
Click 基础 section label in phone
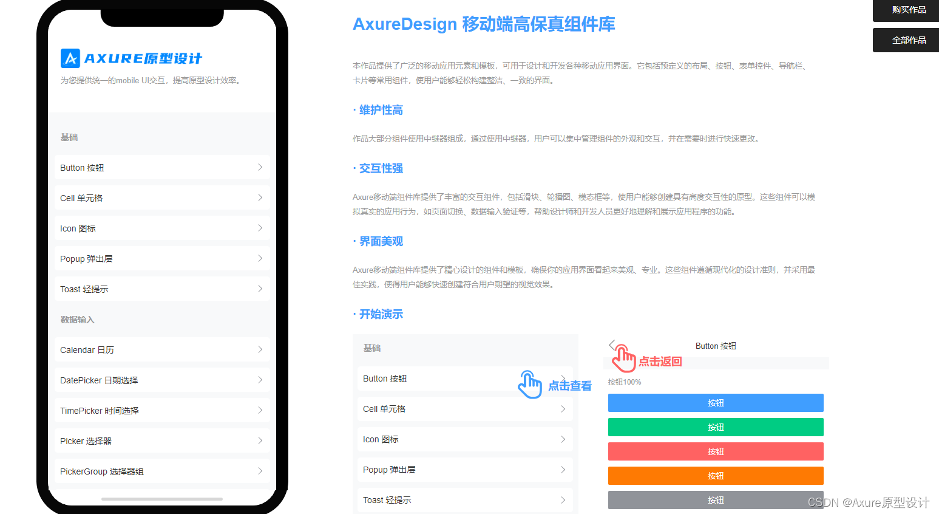[69, 137]
